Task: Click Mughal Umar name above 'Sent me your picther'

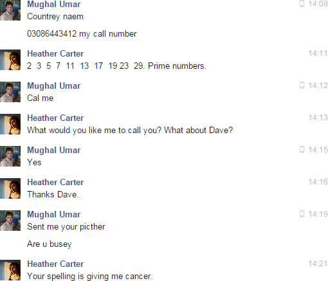Action: coord(54,214)
